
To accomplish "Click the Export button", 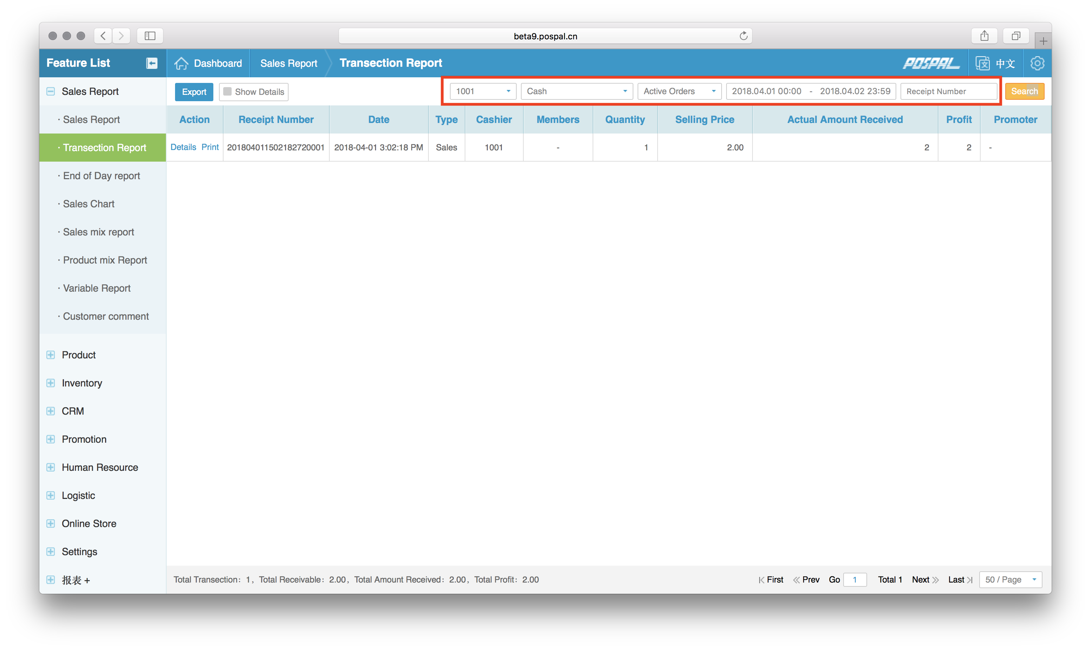I will coord(194,92).
